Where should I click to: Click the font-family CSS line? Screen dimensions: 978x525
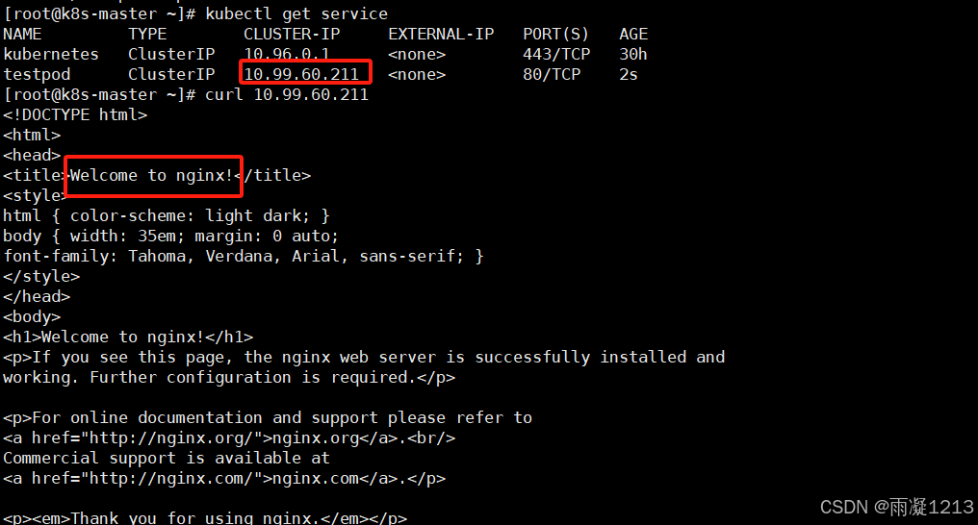point(244,256)
